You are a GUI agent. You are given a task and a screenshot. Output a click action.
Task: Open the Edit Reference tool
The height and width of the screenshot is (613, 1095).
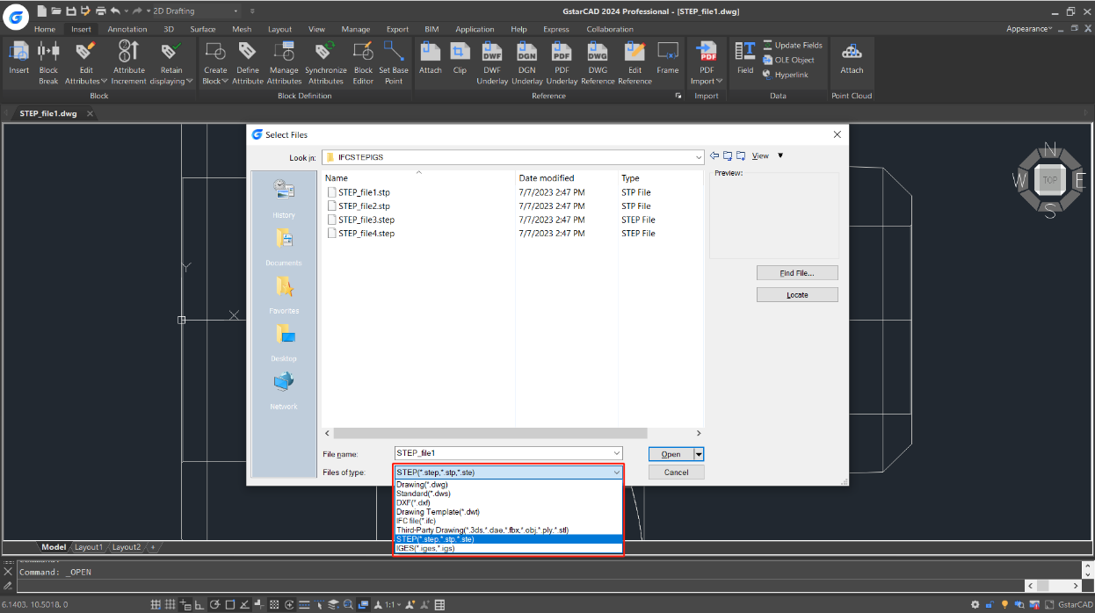coord(635,61)
